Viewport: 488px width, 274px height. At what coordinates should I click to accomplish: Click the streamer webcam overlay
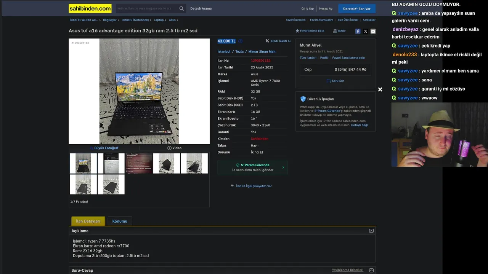(x=440, y=134)
